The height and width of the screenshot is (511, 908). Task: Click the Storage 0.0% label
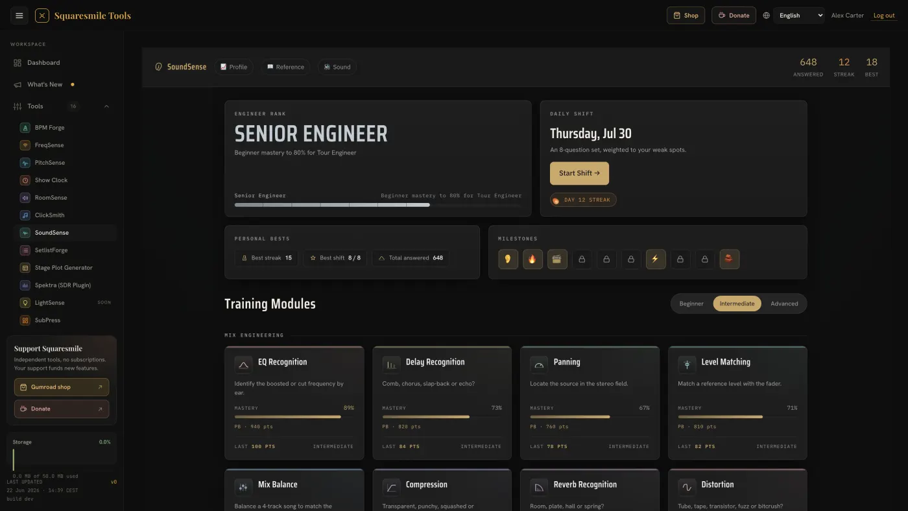[104, 442]
